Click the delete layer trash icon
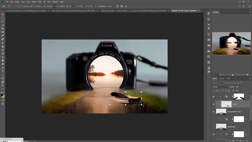The height and width of the screenshot is (142, 252). [248, 141]
